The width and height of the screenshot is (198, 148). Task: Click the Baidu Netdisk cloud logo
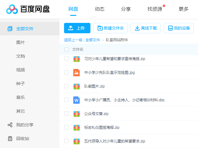pyautogui.click(x=12, y=9)
